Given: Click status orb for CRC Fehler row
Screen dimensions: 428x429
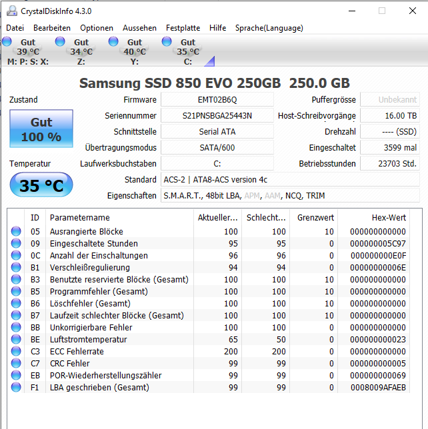Looking at the screenshot, I should click(16, 363).
